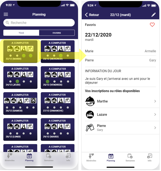
Task: Tap the Marthe meal-serving icon
Action: click(90, 101)
